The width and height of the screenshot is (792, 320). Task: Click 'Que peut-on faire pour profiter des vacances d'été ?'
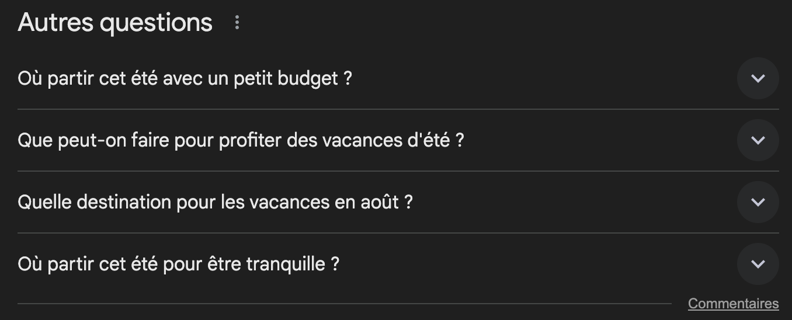point(241,140)
